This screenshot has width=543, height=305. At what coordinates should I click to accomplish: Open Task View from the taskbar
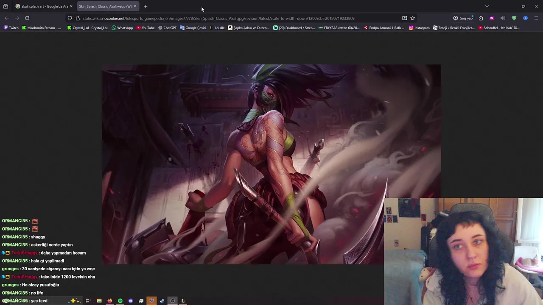[x=88, y=301]
